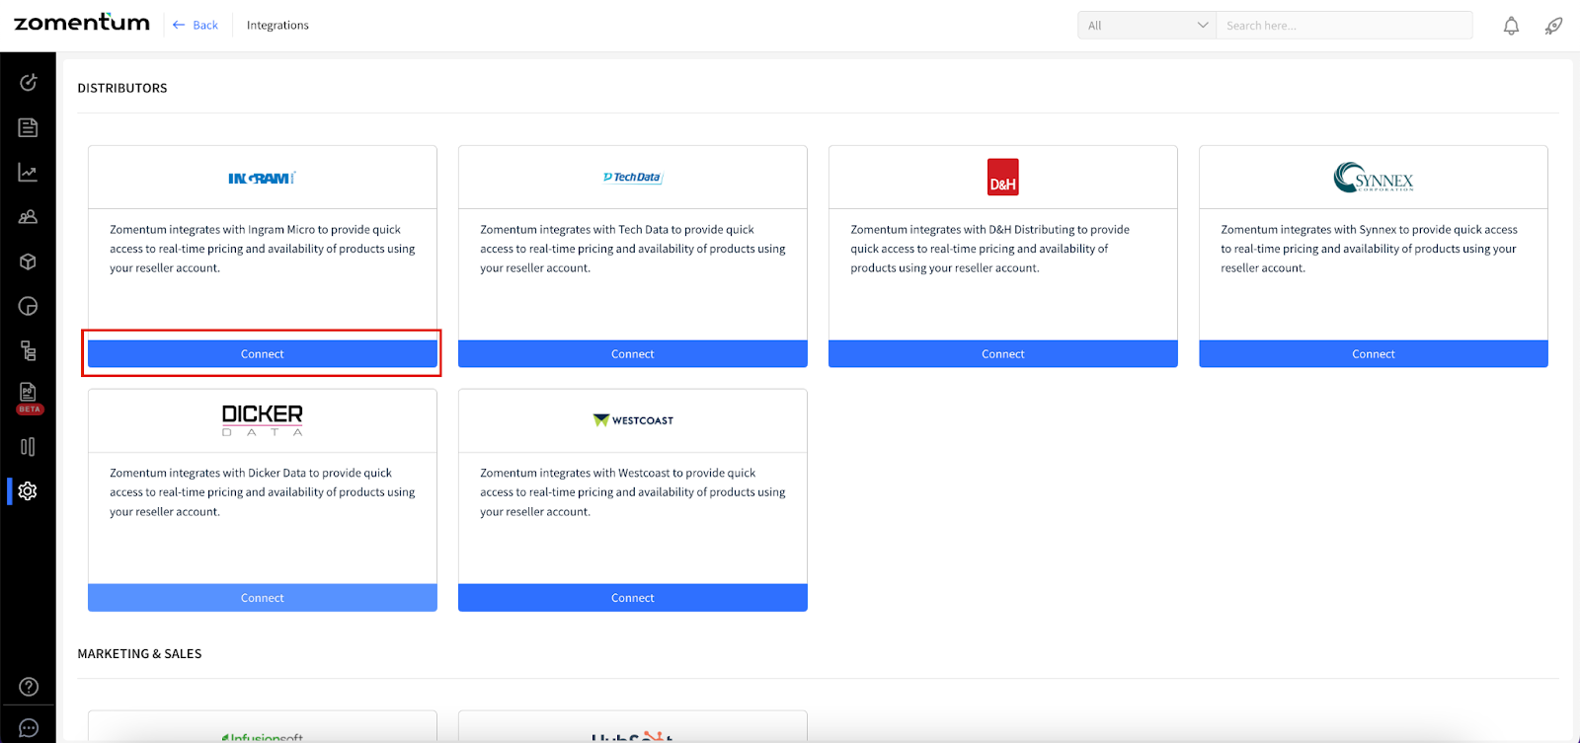The width and height of the screenshot is (1580, 743).
Task: Click the Ingram Micro description text
Action: pos(263,249)
